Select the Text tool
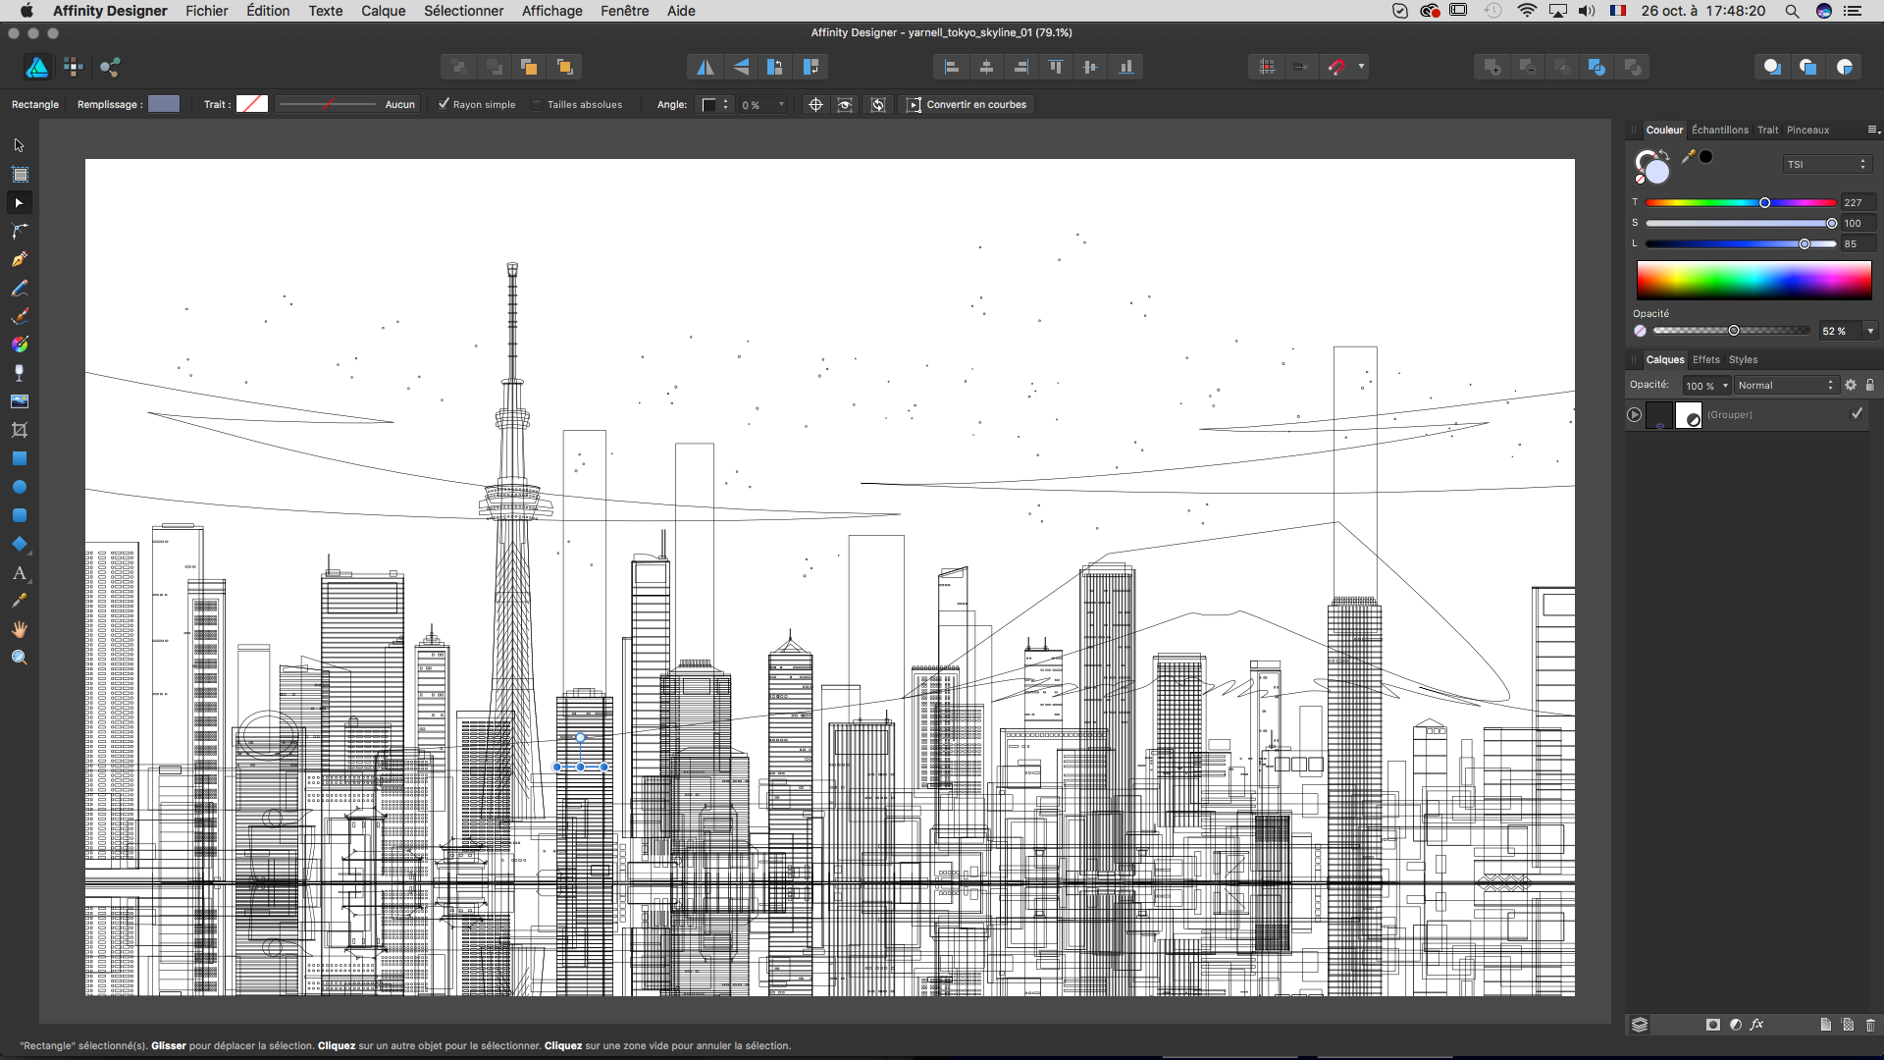1884x1060 pixels. pos(19,572)
